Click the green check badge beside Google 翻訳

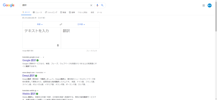[37, 60]
